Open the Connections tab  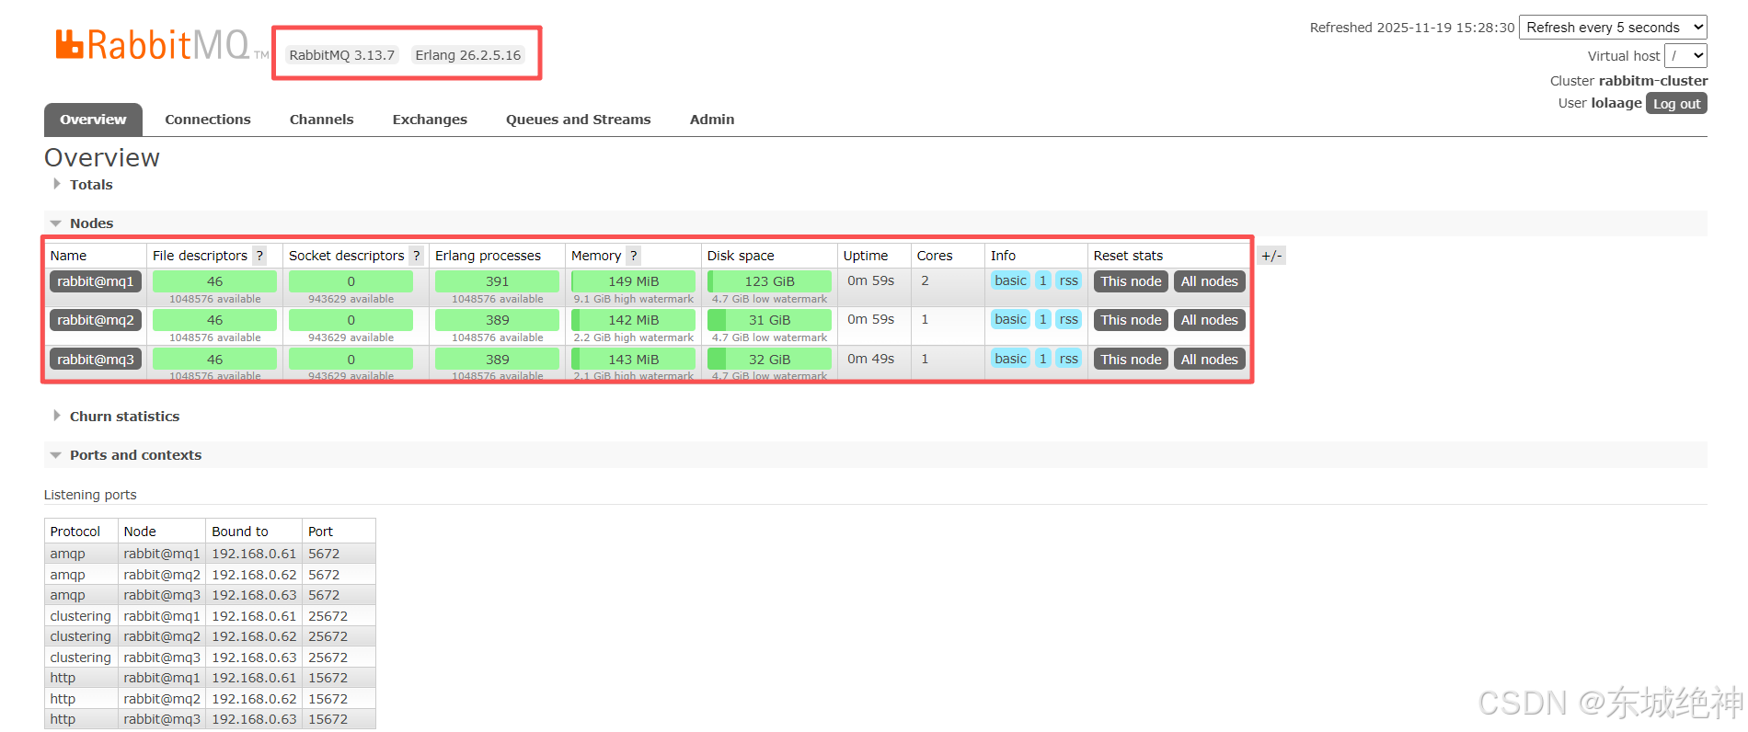[208, 120]
